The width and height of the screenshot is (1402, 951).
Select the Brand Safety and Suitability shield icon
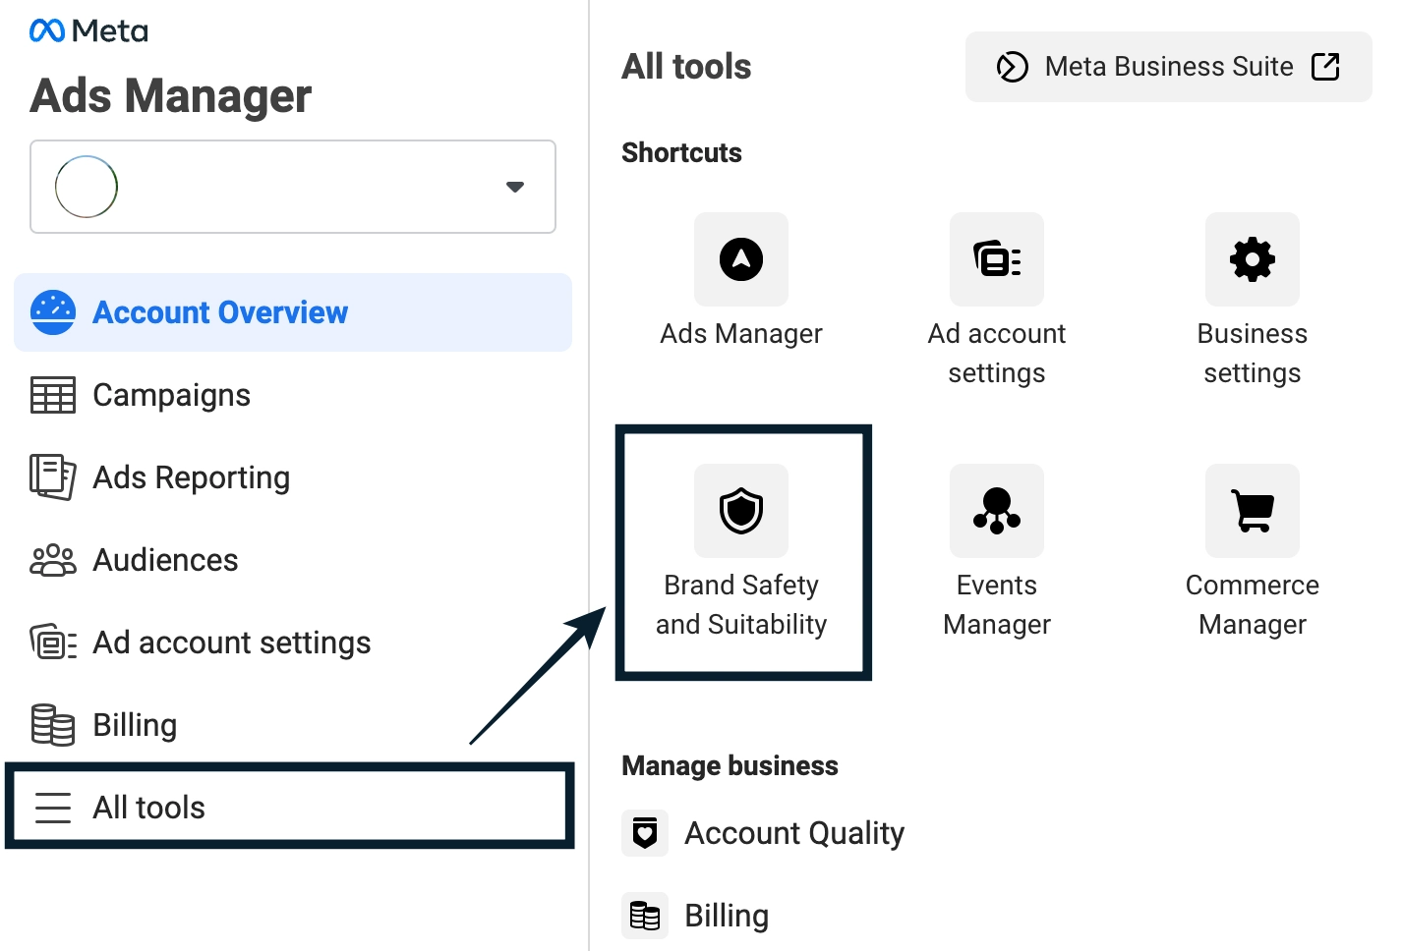[740, 512]
